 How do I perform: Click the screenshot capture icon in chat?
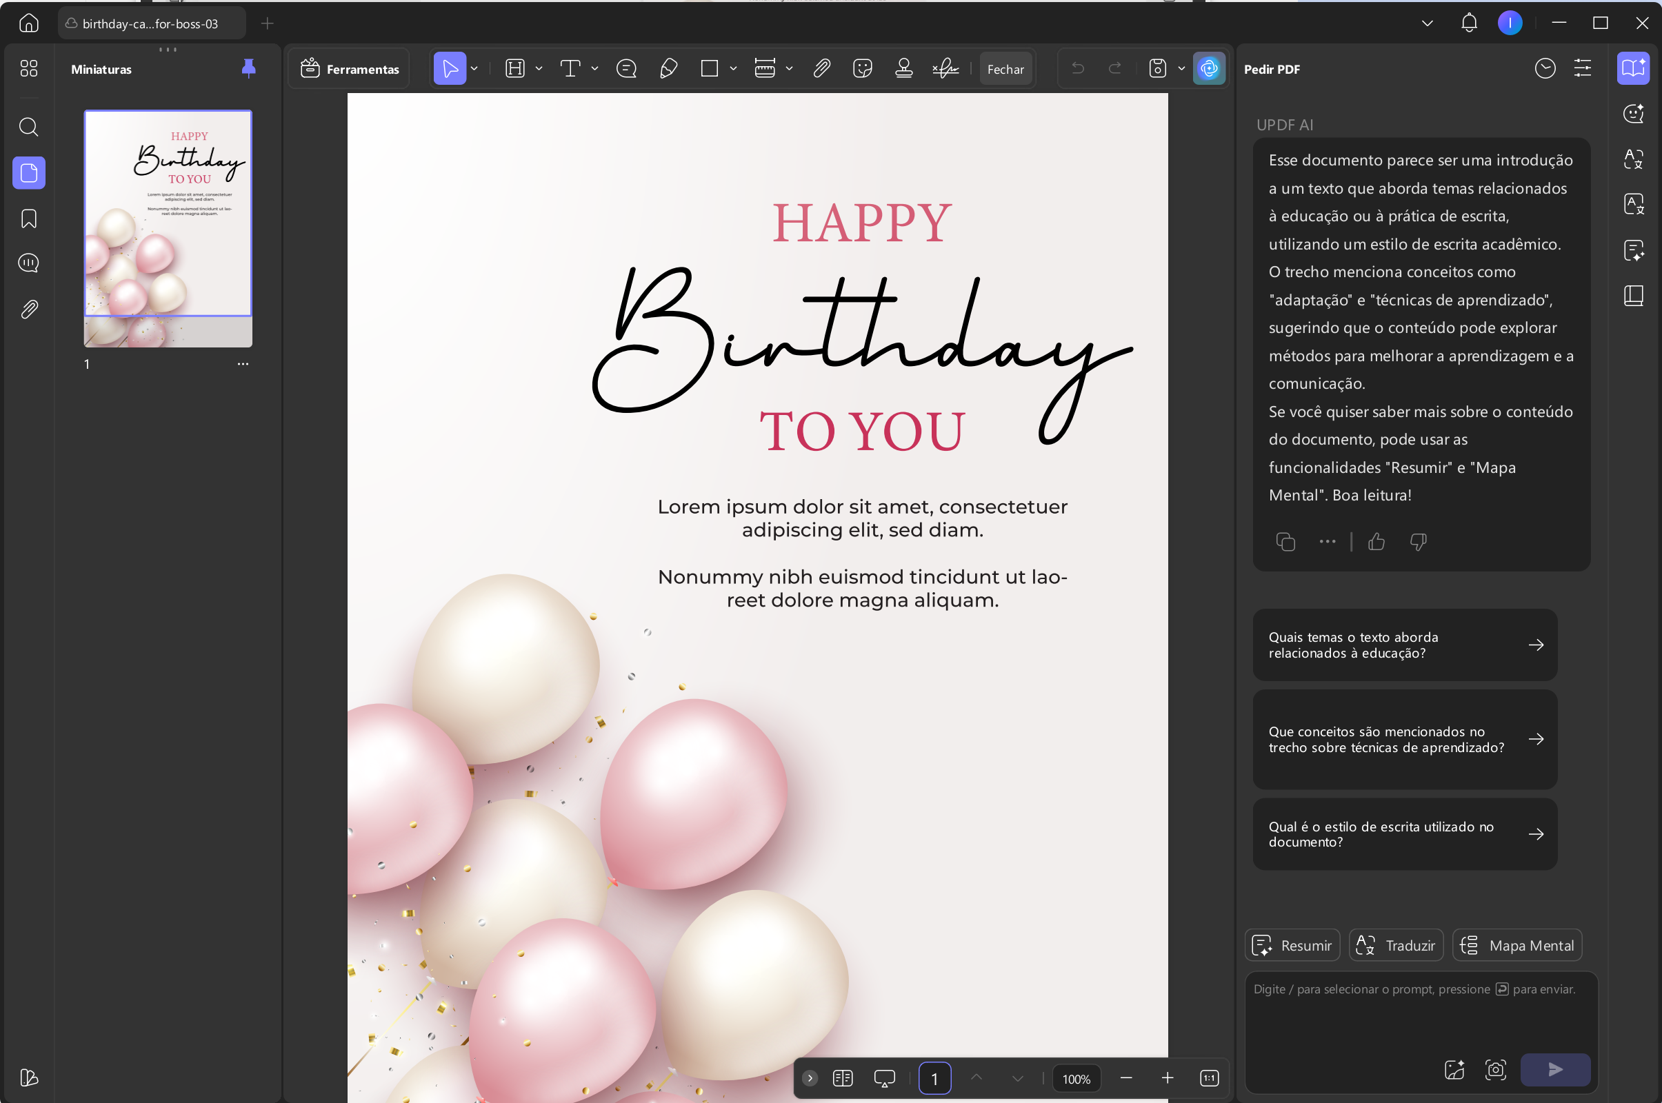[x=1495, y=1070]
